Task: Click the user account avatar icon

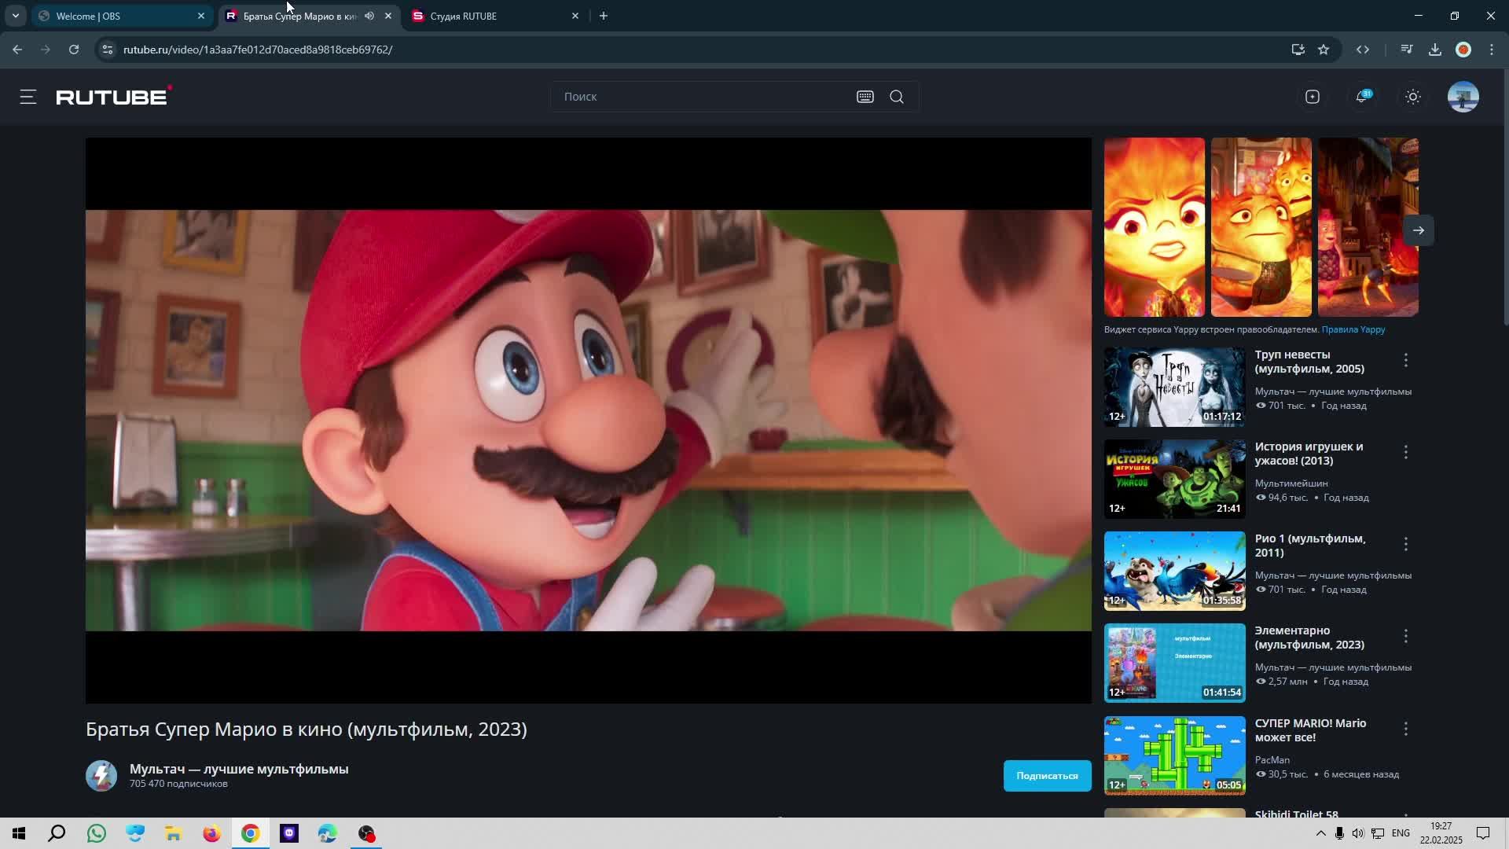Action: (1464, 97)
